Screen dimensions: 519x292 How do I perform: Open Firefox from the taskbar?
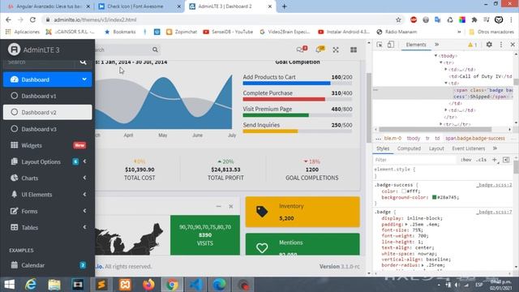(x=148, y=285)
